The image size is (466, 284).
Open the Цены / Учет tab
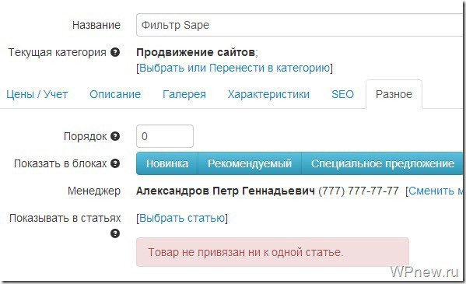coord(37,94)
